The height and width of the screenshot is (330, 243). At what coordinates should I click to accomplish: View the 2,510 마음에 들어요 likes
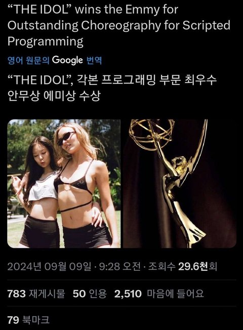coord(159,294)
